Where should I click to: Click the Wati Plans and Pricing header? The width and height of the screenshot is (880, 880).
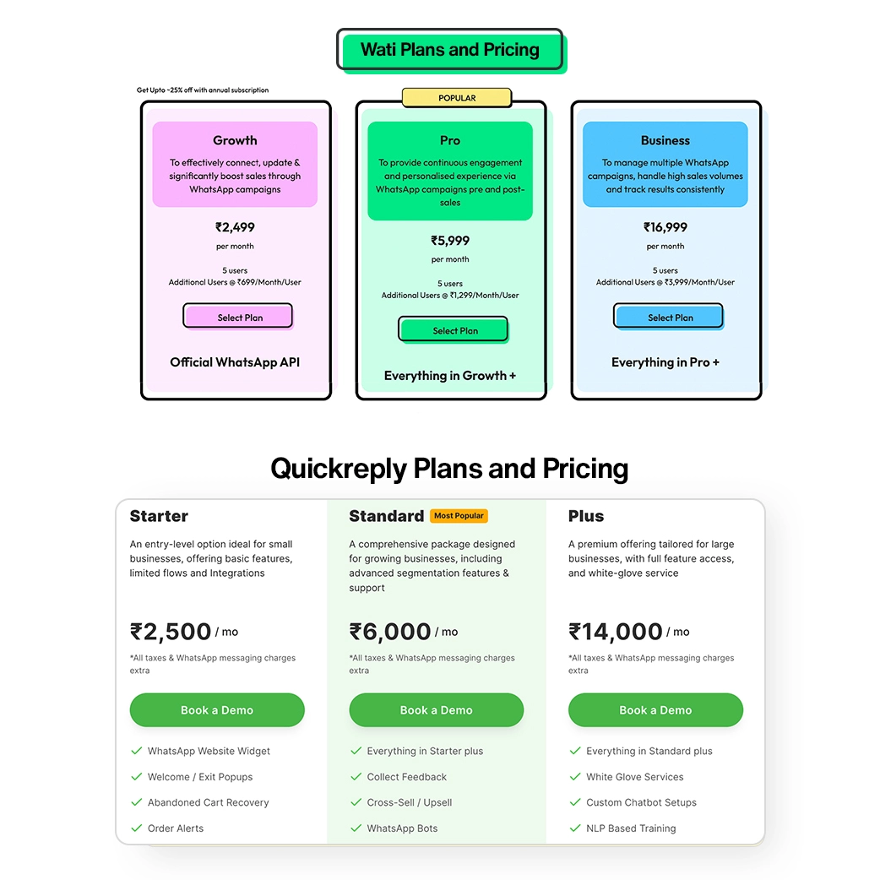pyautogui.click(x=450, y=50)
